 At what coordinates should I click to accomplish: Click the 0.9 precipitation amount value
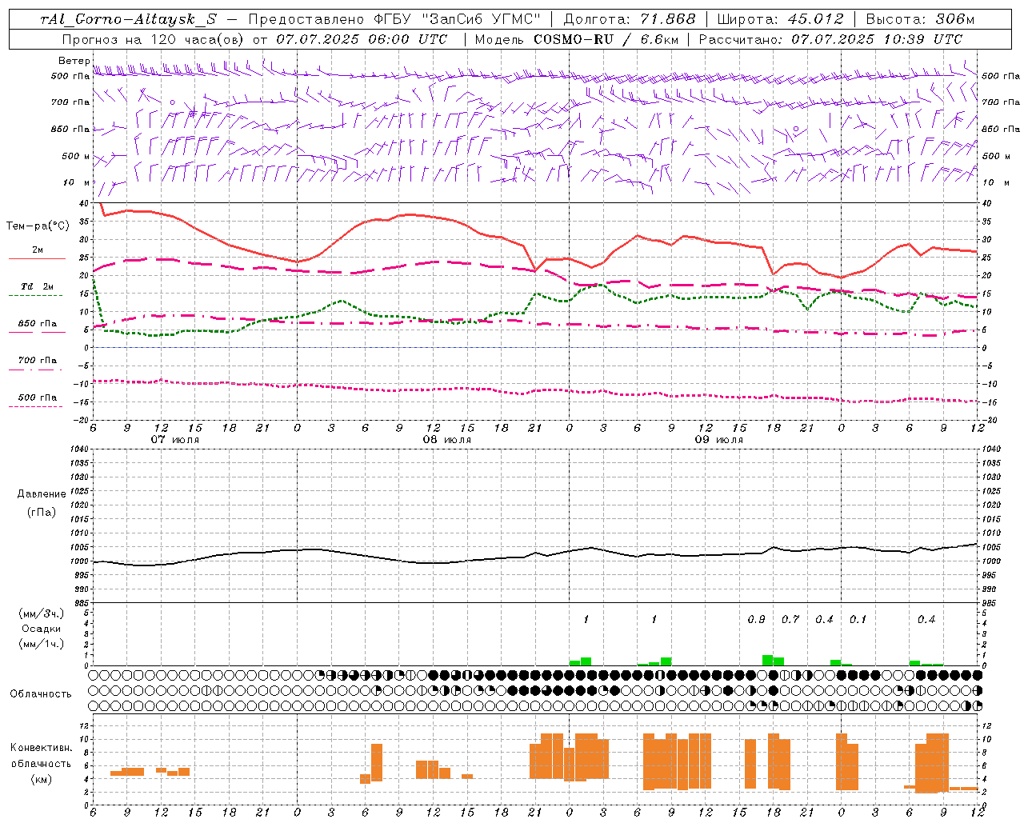[x=756, y=620]
